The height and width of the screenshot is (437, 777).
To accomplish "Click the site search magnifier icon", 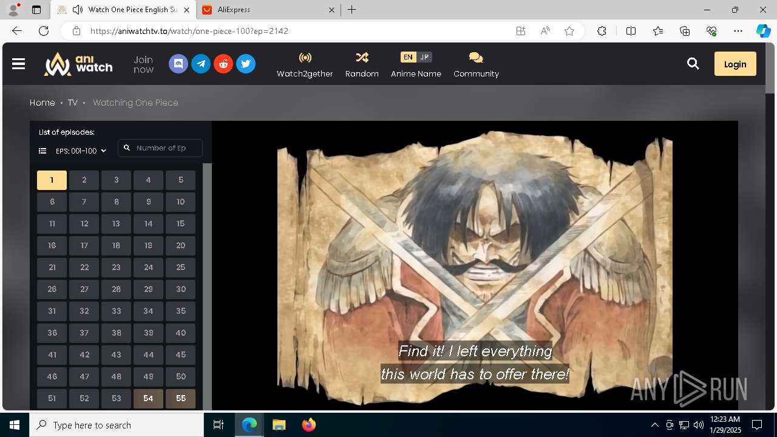I will [693, 64].
